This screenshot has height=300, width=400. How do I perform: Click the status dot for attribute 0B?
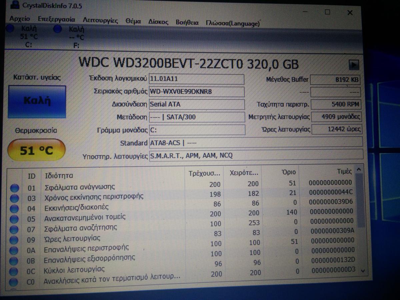pyautogui.click(x=13, y=261)
